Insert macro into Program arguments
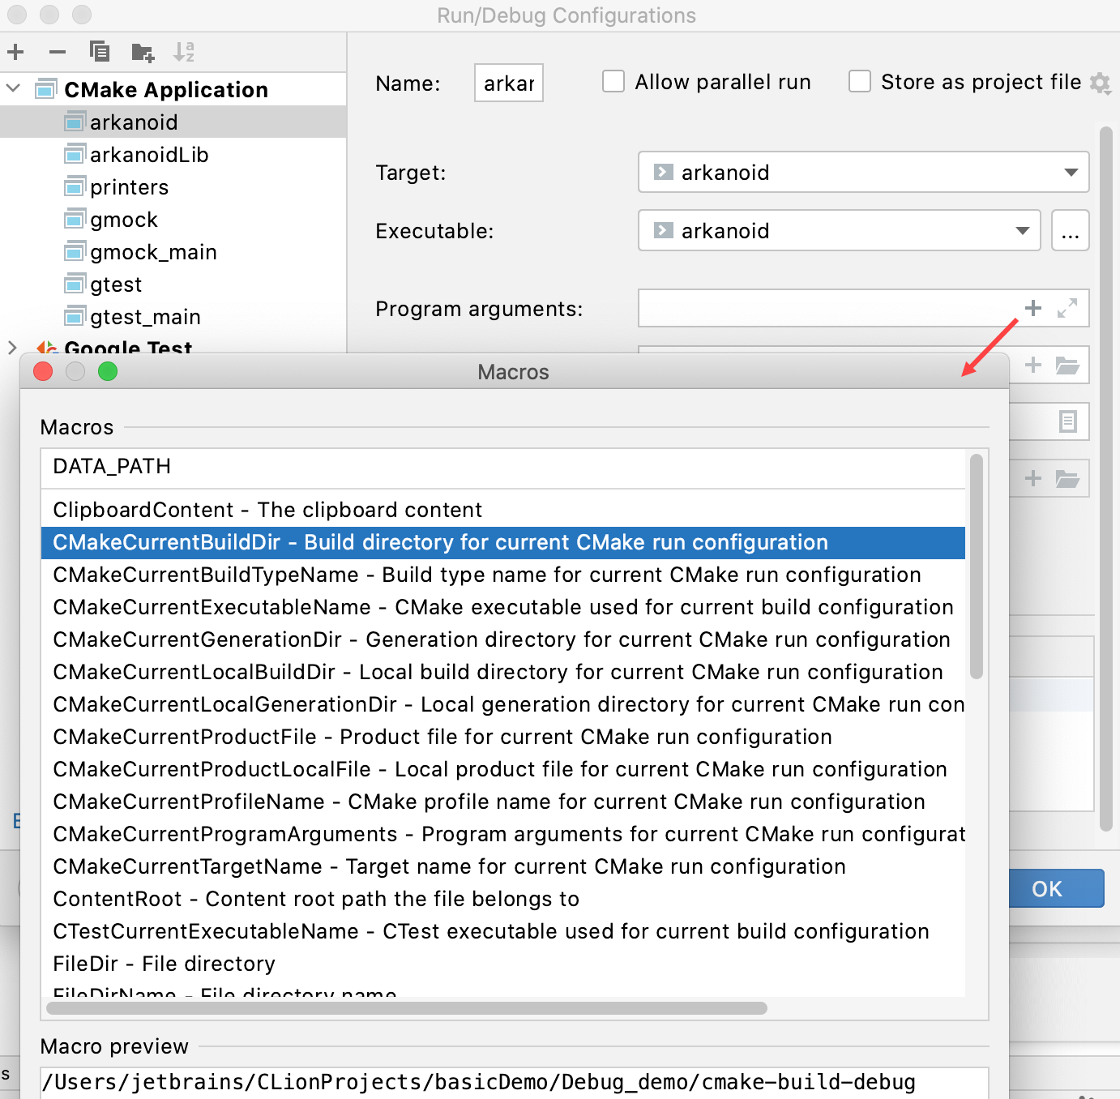The width and height of the screenshot is (1120, 1099). [1033, 309]
